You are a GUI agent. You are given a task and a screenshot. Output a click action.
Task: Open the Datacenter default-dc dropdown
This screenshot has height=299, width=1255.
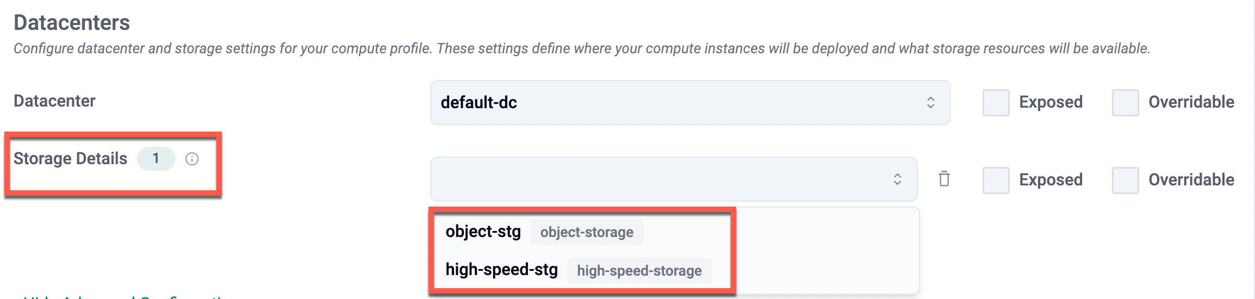tap(689, 103)
